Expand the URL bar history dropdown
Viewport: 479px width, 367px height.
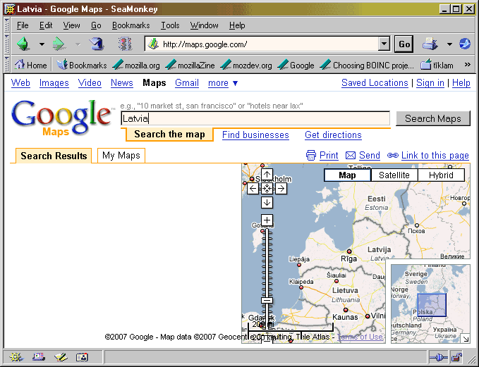pyautogui.click(x=384, y=44)
